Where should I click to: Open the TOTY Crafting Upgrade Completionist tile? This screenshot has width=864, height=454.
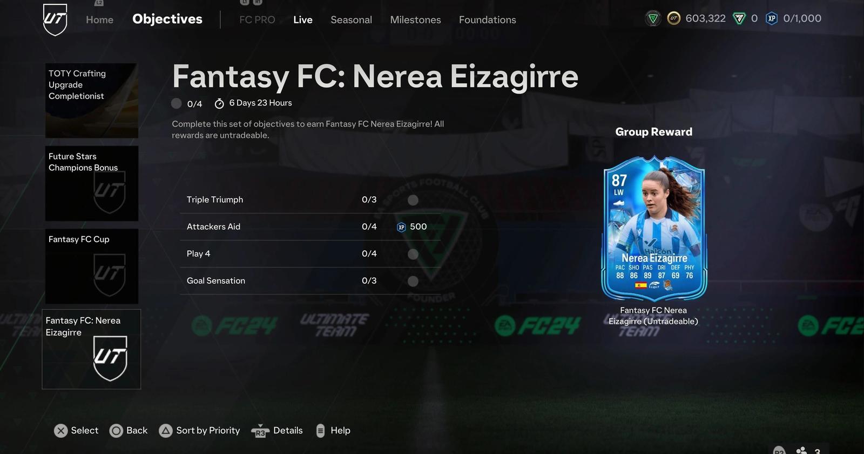click(92, 101)
